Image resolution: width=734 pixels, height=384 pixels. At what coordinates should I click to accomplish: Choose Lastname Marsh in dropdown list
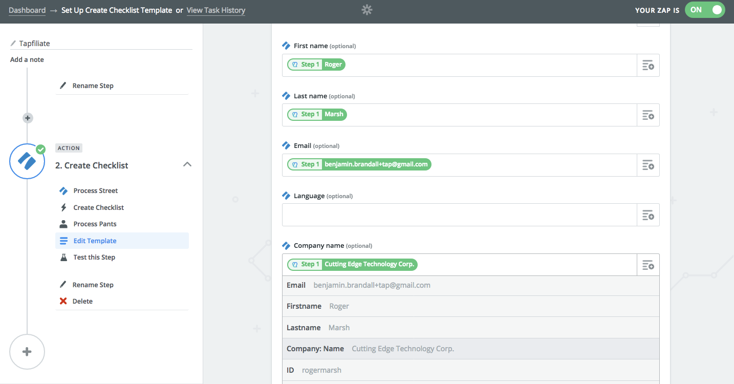click(471, 328)
